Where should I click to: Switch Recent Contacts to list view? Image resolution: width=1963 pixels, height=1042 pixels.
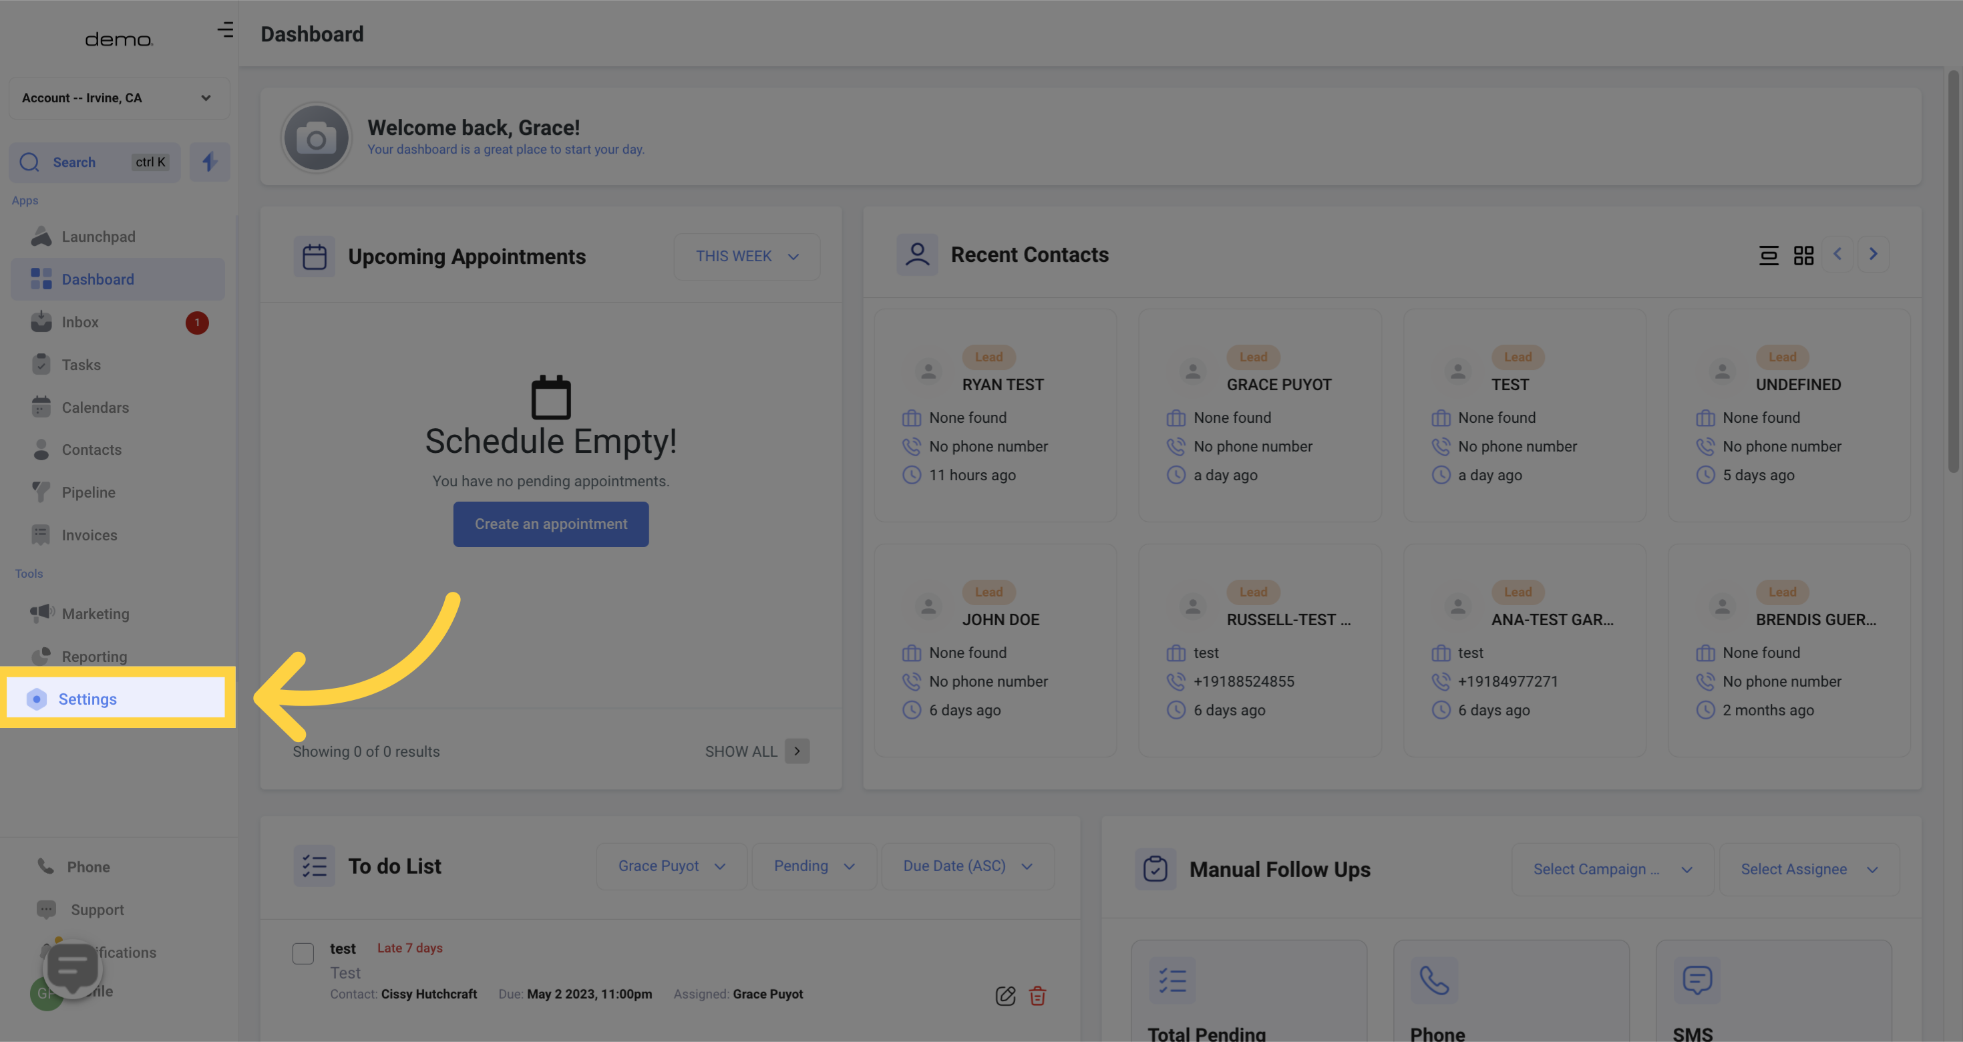coord(1768,255)
